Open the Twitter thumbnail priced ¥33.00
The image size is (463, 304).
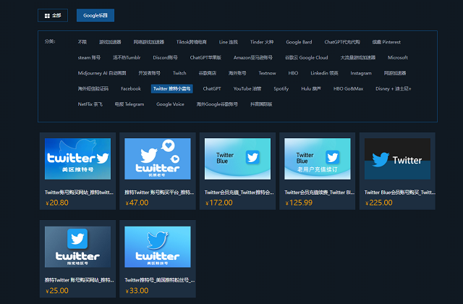158,247
